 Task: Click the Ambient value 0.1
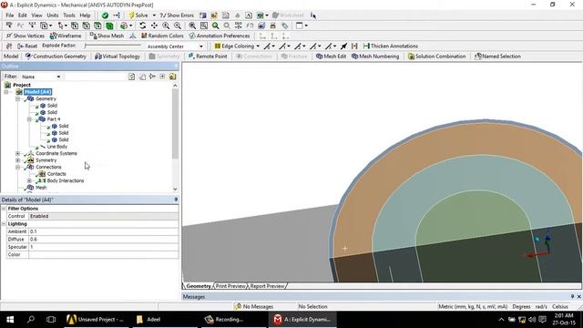coord(103,231)
